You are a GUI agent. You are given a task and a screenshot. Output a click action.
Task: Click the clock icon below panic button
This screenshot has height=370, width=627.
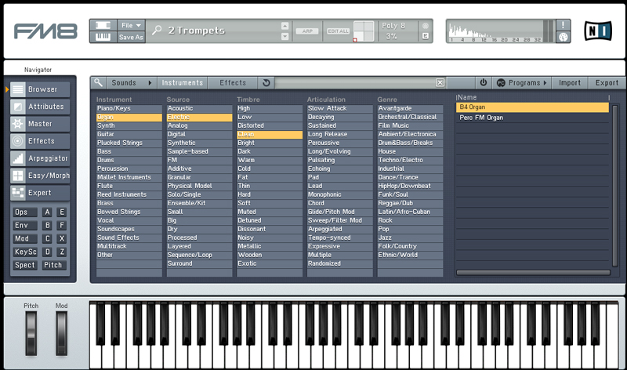point(563,37)
